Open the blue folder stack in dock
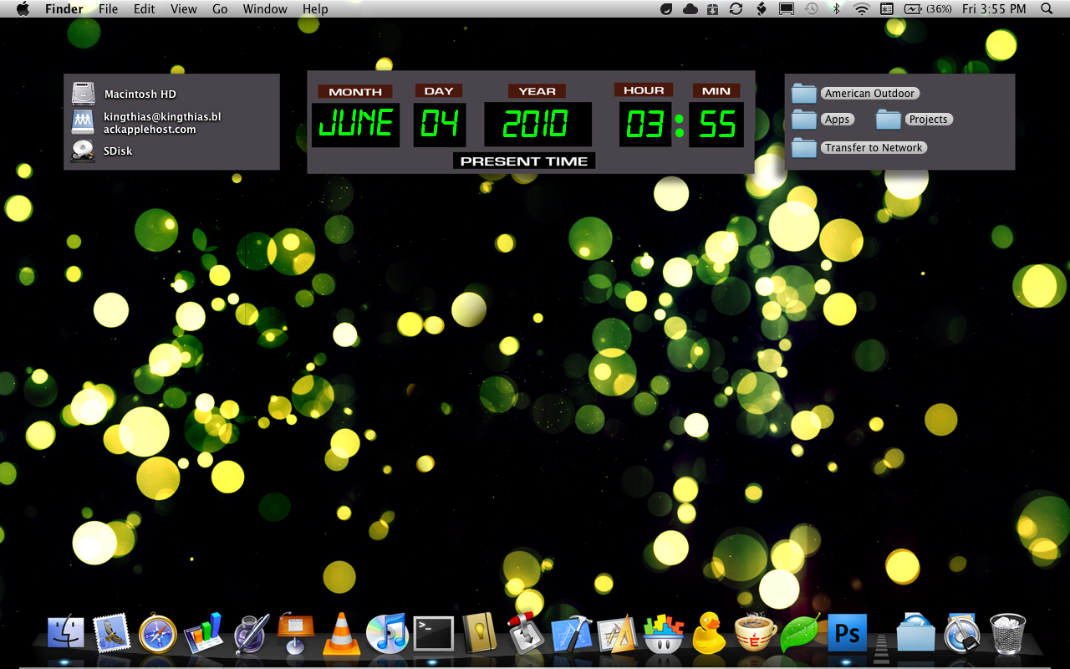Viewport: 1070px width, 669px height. tap(915, 633)
